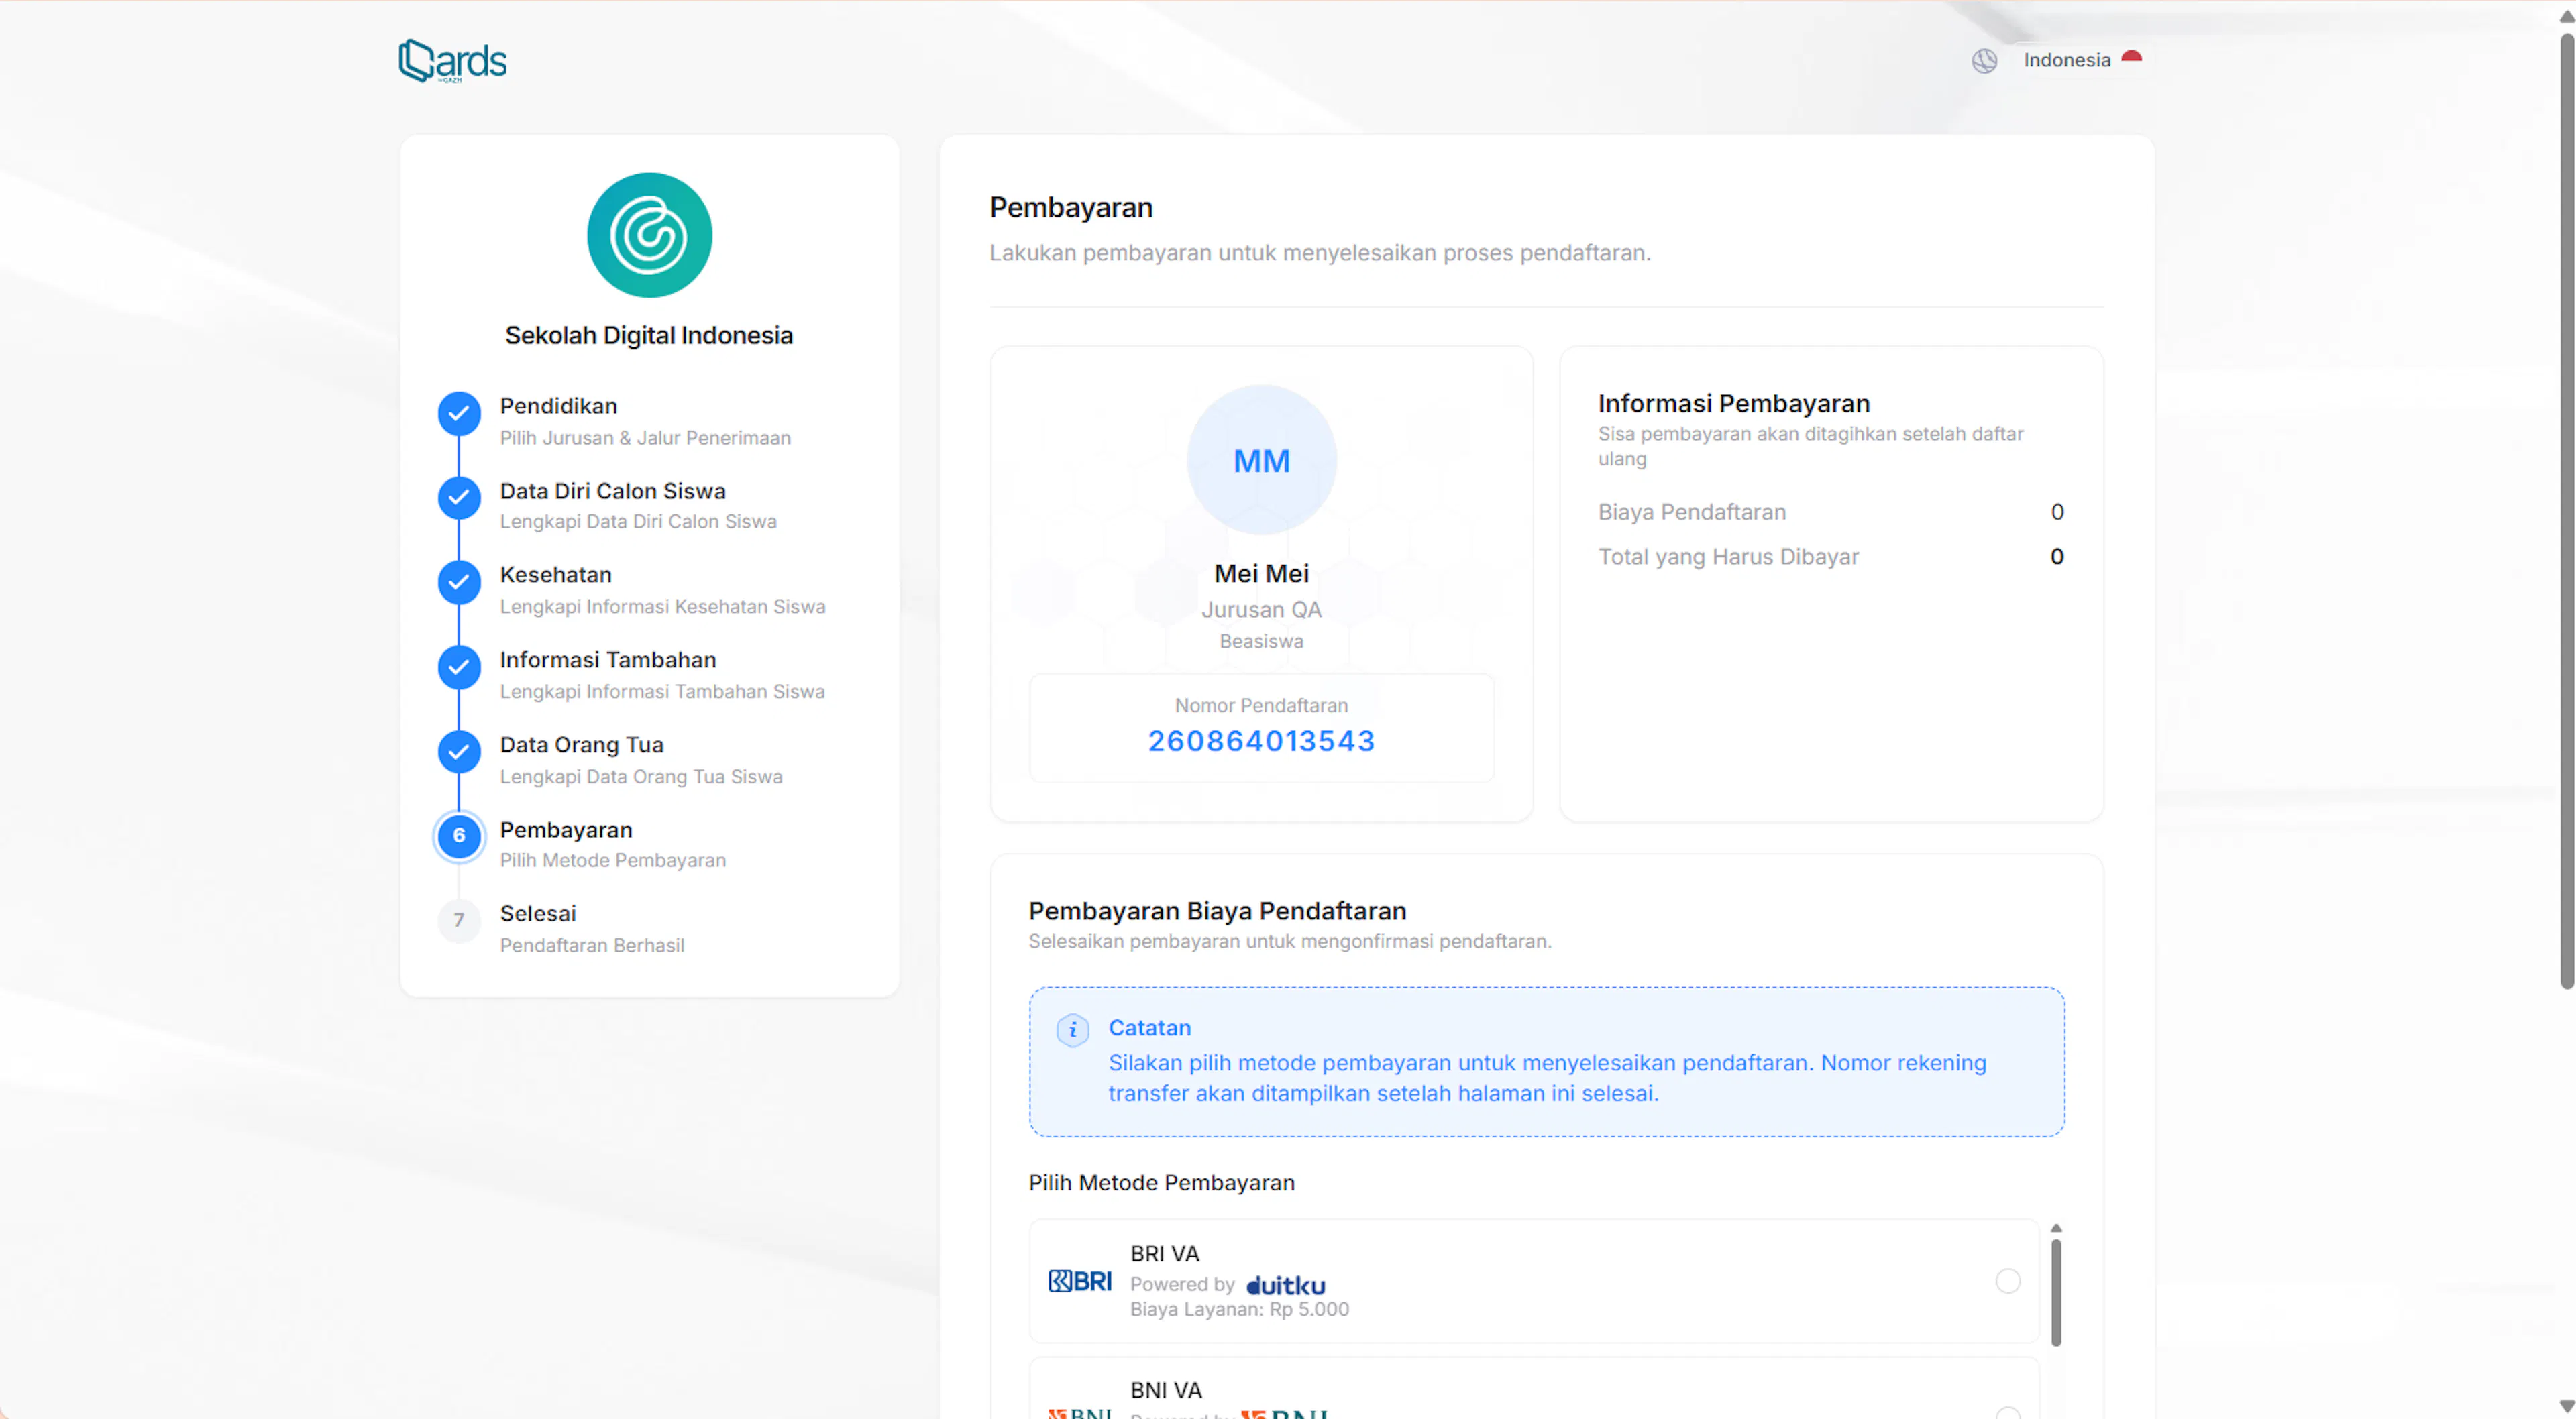Click the MM avatar circle
2576x1419 pixels.
pos(1261,460)
